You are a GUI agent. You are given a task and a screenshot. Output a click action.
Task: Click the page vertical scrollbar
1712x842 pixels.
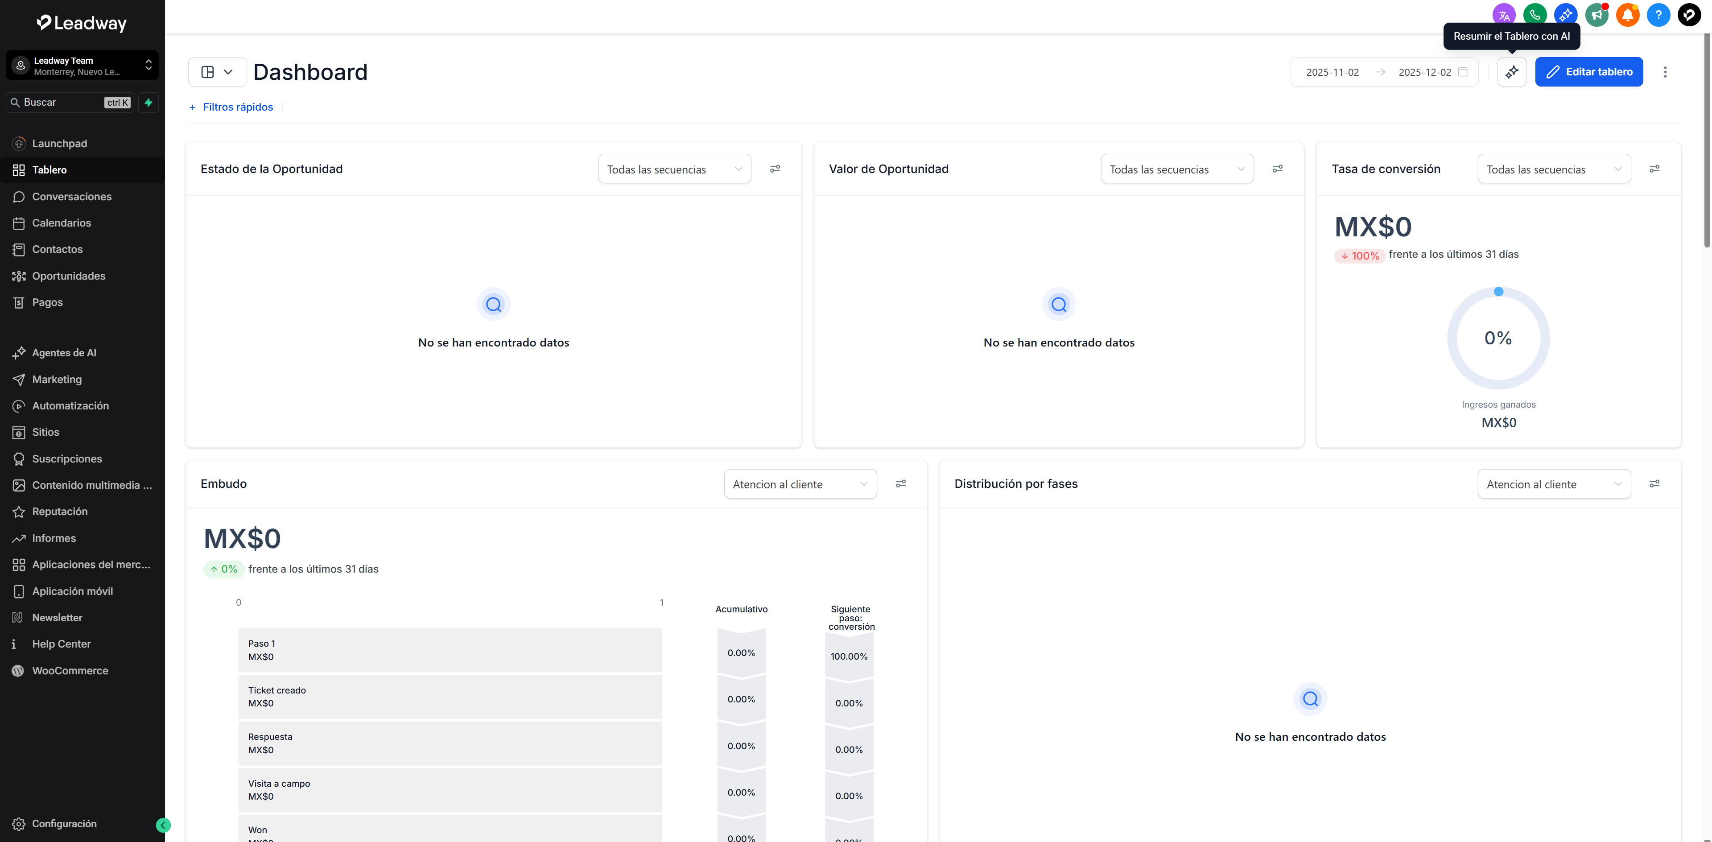[1706, 140]
